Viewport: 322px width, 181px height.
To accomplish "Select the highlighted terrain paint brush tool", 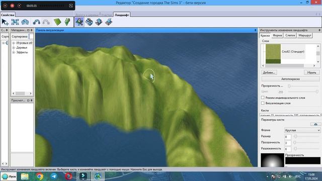I will (x=79, y=22).
